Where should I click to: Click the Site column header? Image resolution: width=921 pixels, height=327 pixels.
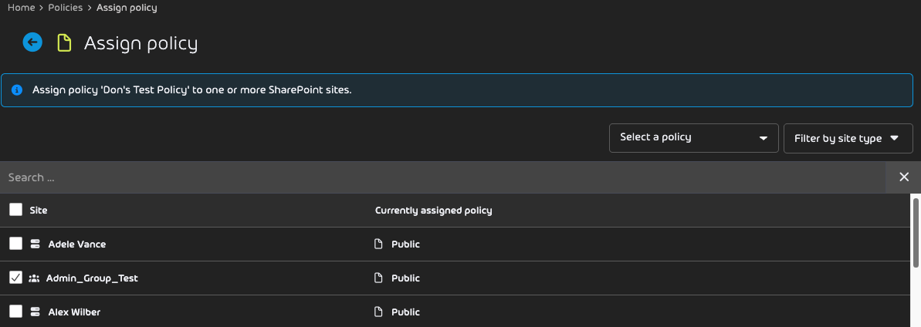[x=39, y=211]
